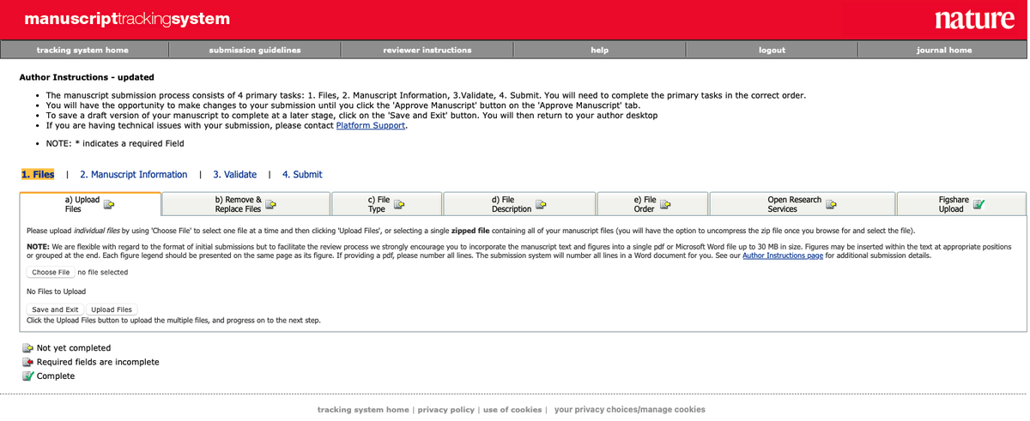The width and height of the screenshot is (1030, 421).
Task: Click the 'Required fields are incomplete' label
Action: click(98, 362)
